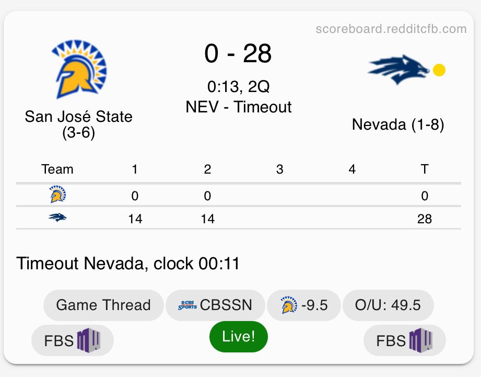This screenshot has width=481, height=377.
Task: Click Nevada's total score of 28 in table
Action: pyautogui.click(x=425, y=219)
